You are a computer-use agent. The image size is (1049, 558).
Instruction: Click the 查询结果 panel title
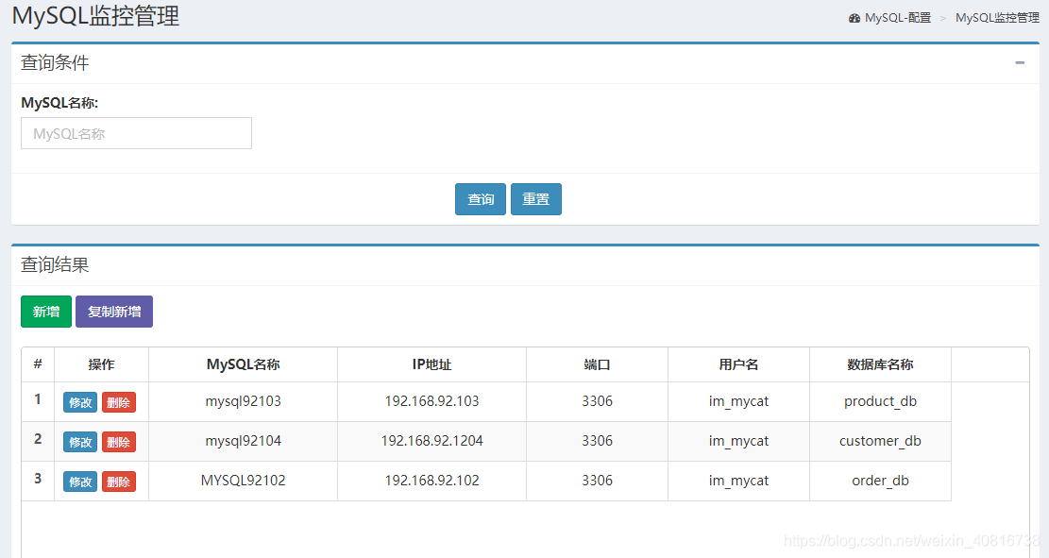point(55,265)
